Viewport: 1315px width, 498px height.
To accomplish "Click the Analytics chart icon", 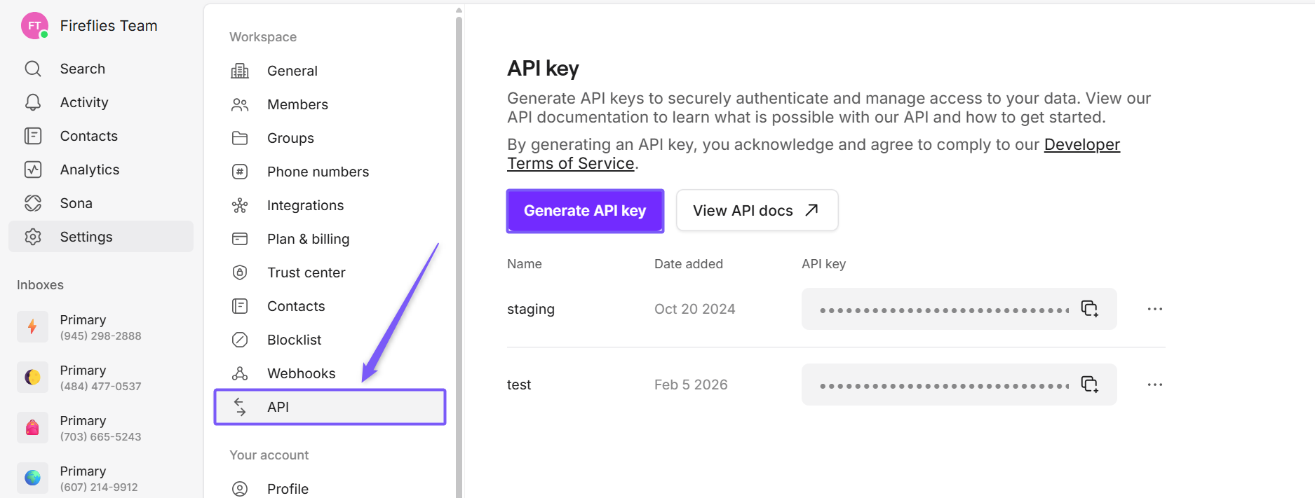I will pos(33,170).
